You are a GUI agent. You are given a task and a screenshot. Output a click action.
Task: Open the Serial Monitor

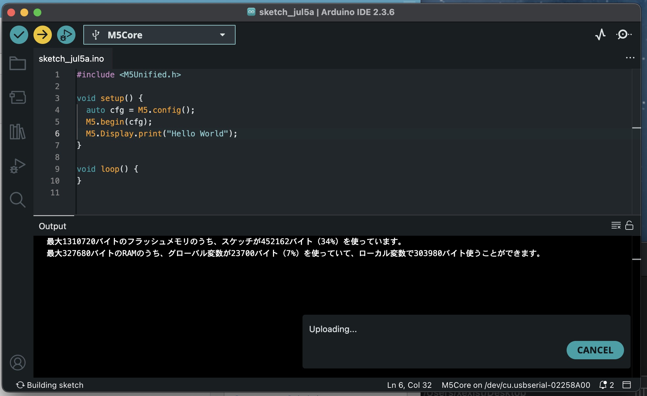[x=623, y=34]
